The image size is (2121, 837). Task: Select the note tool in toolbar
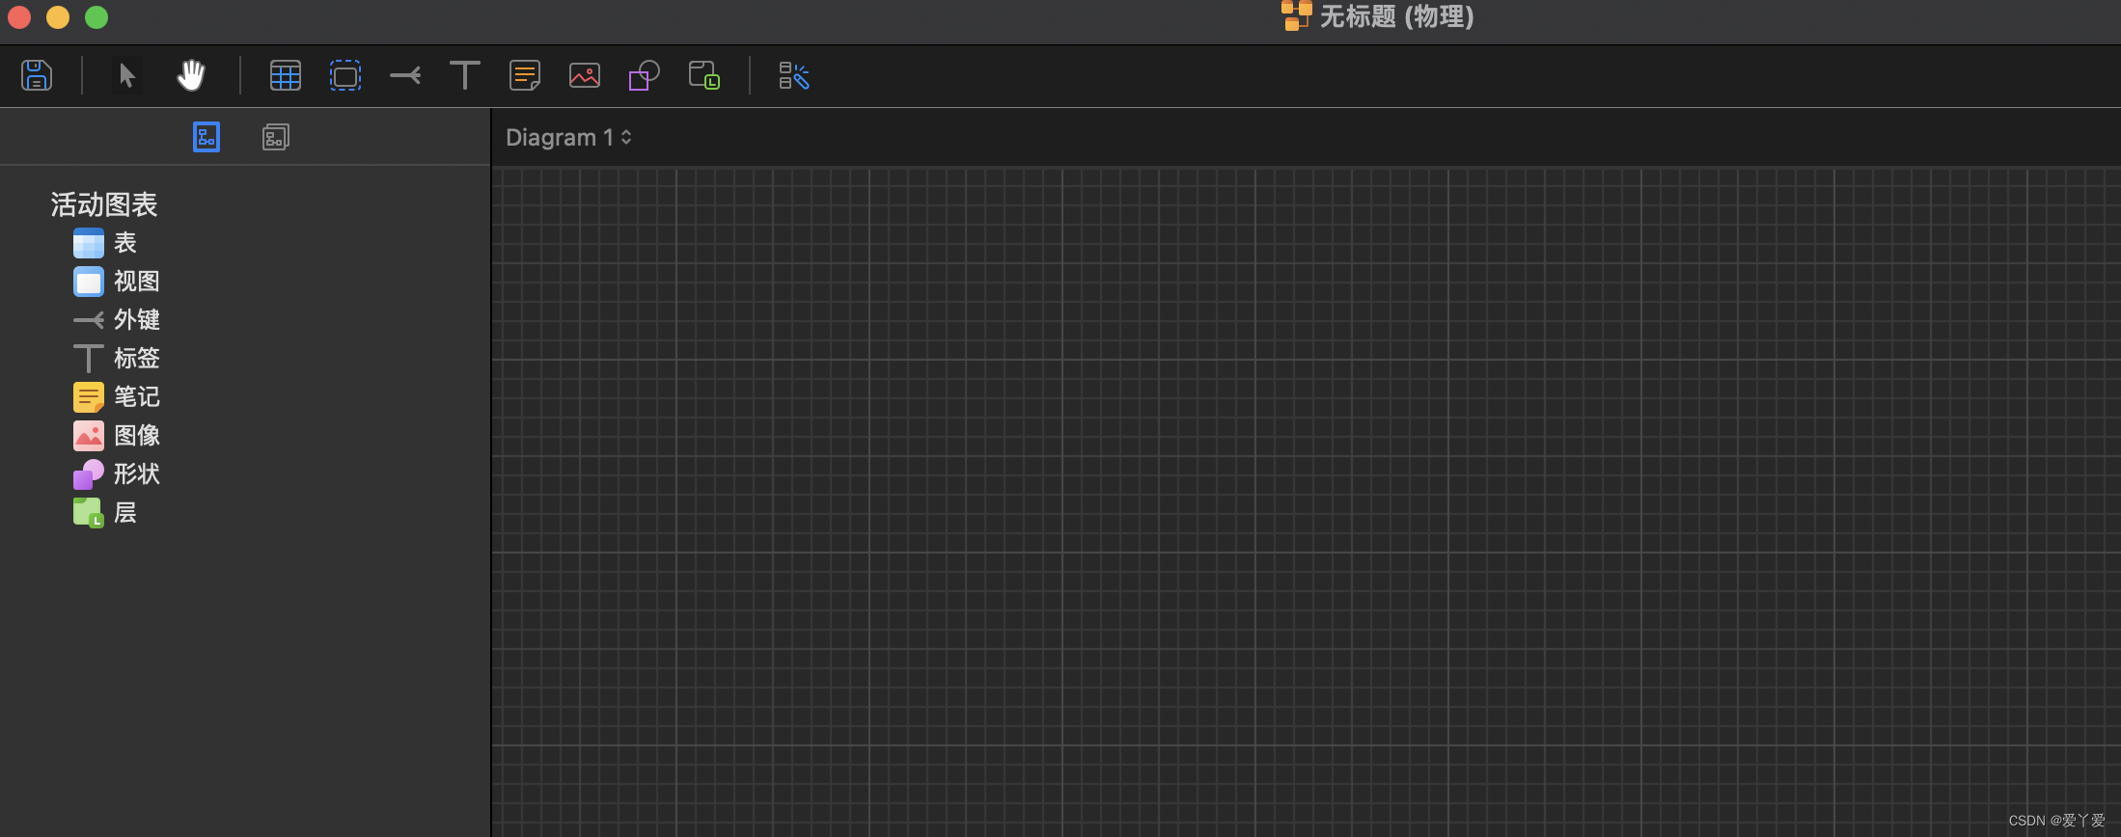[525, 75]
